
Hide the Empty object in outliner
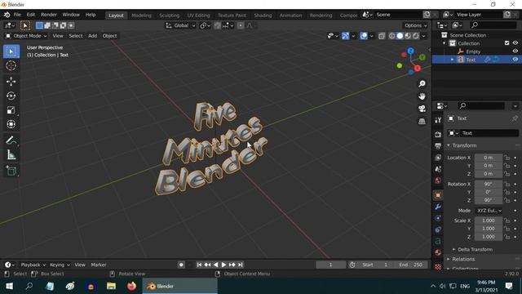tap(515, 51)
